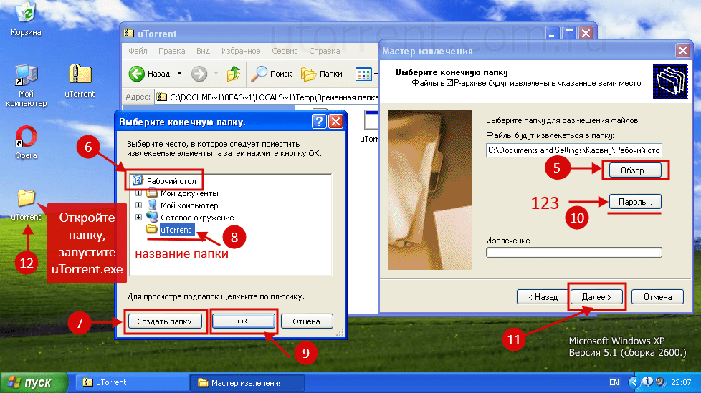Screen dimensions: 701x393
Task: Click the Поиск search toolbar button
Action: coord(272,74)
